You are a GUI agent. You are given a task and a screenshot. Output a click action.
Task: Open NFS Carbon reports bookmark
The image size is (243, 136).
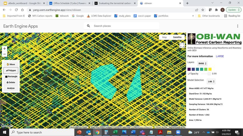40,16
